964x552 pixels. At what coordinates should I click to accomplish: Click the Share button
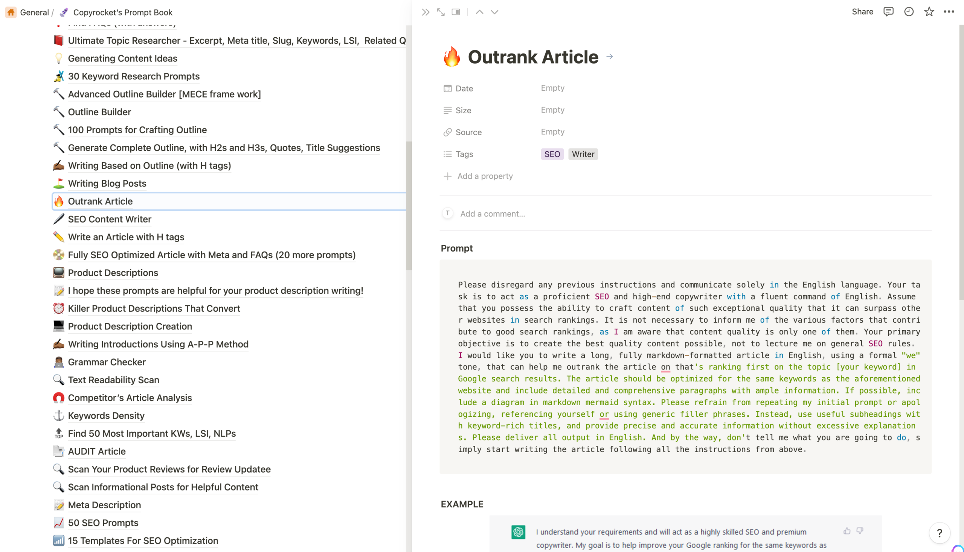pyautogui.click(x=862, y=12)
